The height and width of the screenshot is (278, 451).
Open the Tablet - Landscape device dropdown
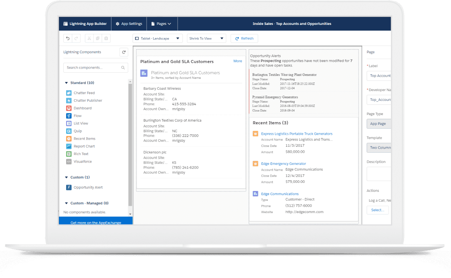[x=158, y=38]
